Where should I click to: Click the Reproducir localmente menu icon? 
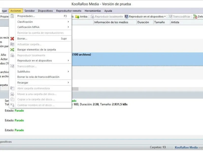click(12, 55)
